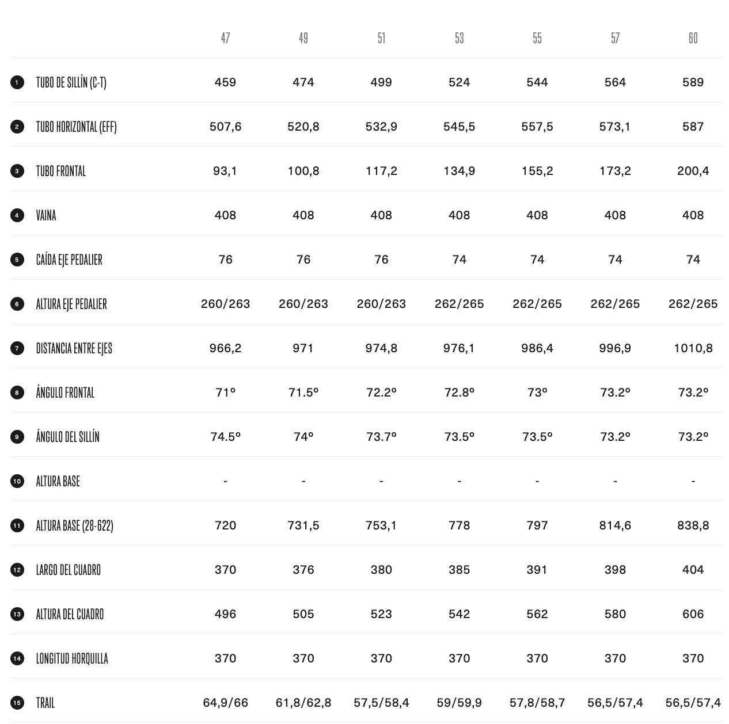Click the number 1 badge beside Tubo de Sillín

click(x=17, y=82)
